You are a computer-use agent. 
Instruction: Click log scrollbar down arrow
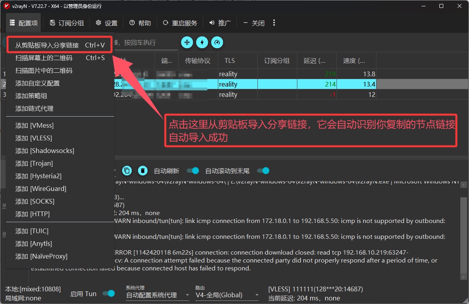coord(463,277)
